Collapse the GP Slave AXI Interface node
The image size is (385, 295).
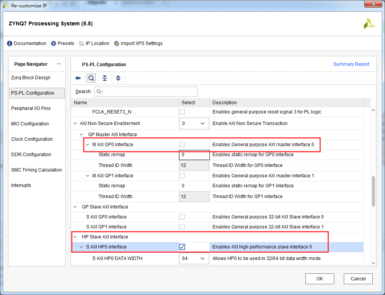(x=75, y=207)
